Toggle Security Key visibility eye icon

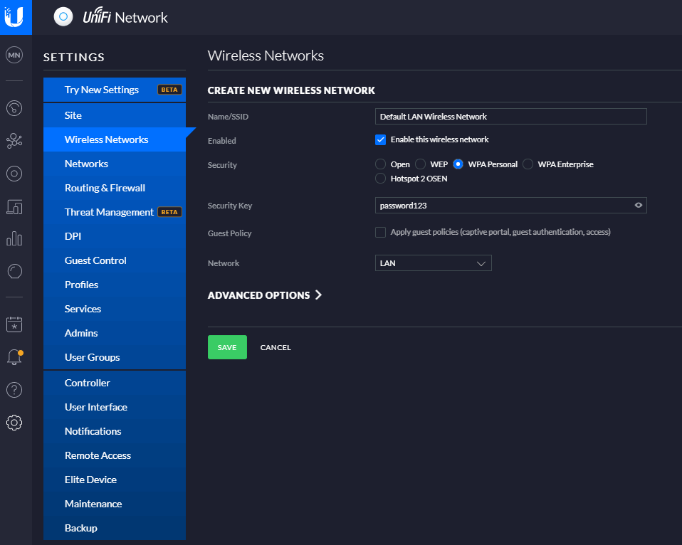click(x=638, y=206)
